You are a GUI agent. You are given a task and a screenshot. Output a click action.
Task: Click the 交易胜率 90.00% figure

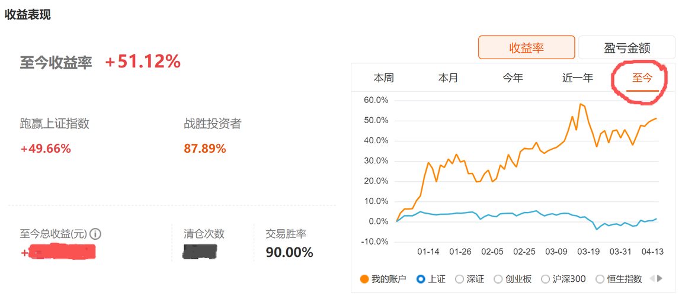point(289,253)
